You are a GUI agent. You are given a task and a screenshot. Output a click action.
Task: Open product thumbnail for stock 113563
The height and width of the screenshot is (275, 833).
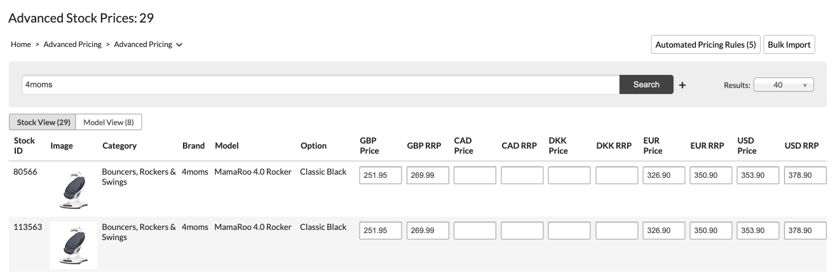(x=74, y=245)
